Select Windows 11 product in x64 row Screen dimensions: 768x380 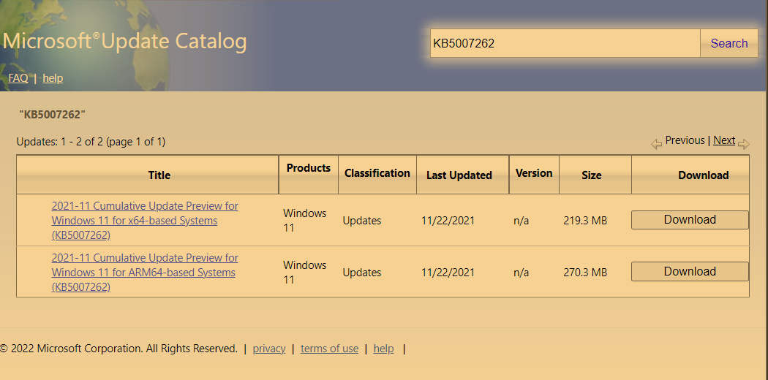point(305,221)
